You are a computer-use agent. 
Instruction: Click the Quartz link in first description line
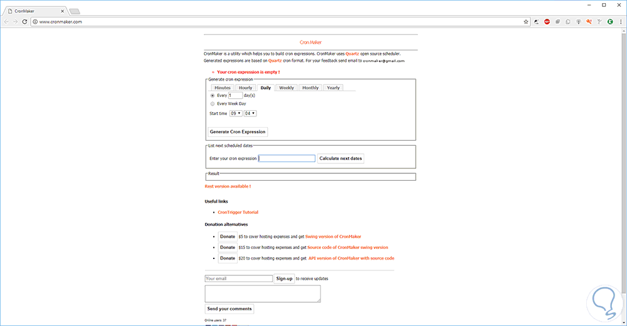(x=352, y=54)
